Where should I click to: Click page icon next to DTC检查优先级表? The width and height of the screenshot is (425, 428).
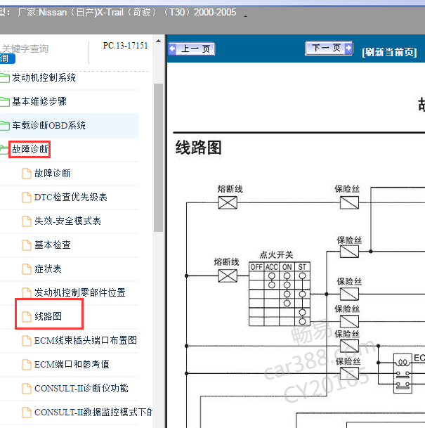point(27,197)
